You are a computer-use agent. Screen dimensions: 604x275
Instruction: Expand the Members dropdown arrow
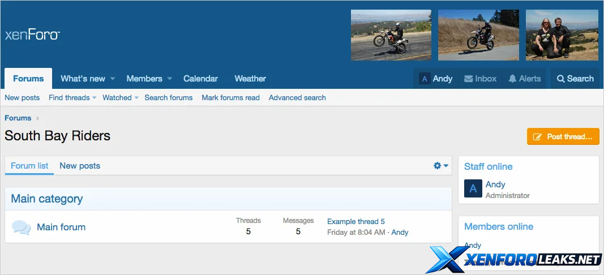pos(170,79)
